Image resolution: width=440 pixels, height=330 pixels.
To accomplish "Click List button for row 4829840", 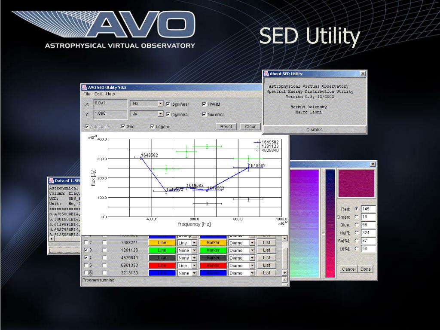I will (266, 258).
